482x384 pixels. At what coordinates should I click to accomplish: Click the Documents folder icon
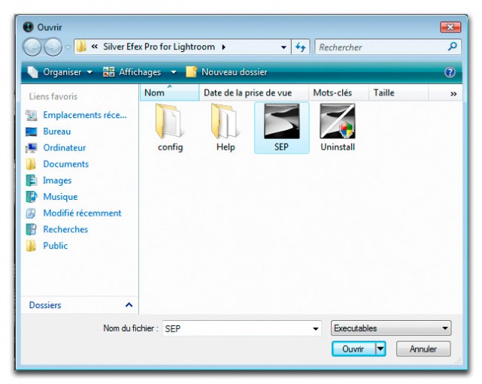pos(31,164)
